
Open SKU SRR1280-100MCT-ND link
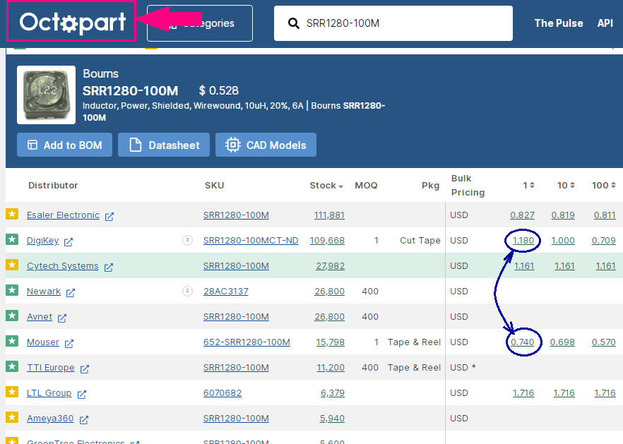pos(251,240)
